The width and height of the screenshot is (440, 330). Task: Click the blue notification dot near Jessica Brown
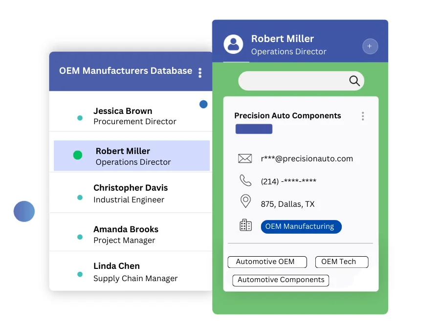[x=203, y=105]
